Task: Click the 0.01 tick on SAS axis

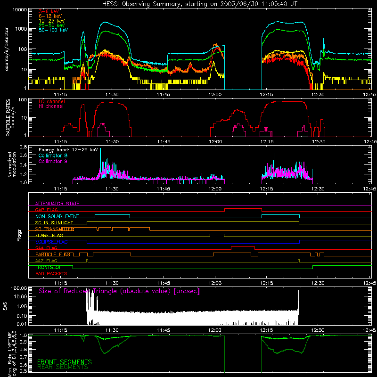Action: pyautogui.click(x=22, y=324)
